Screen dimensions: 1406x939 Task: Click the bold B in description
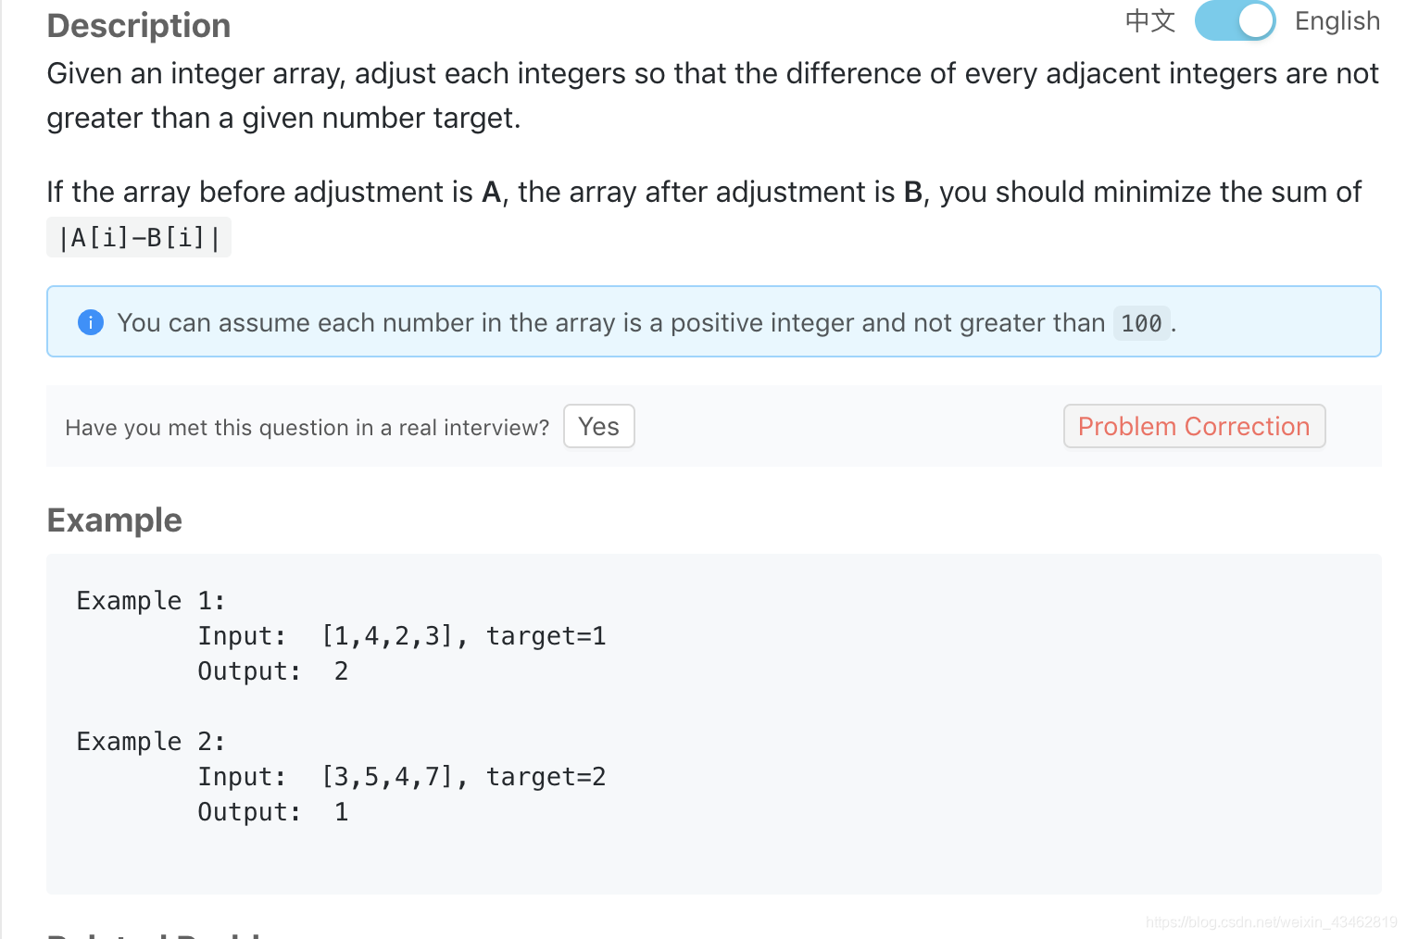[912, 193]
